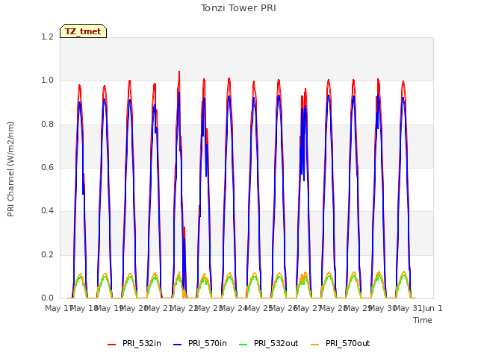Click the 1.2 y-axis tick label
Screen dimensions: 478x358
47,37
